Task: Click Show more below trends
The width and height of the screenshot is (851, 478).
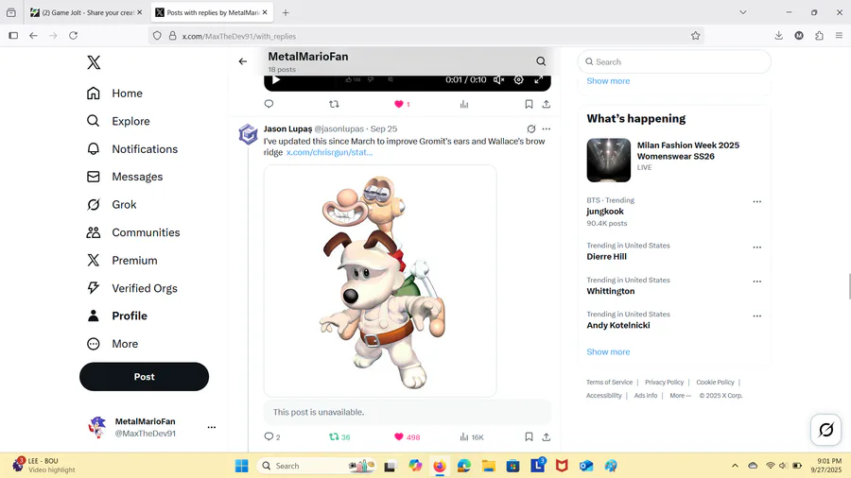Action: click(x=608, y=351)
